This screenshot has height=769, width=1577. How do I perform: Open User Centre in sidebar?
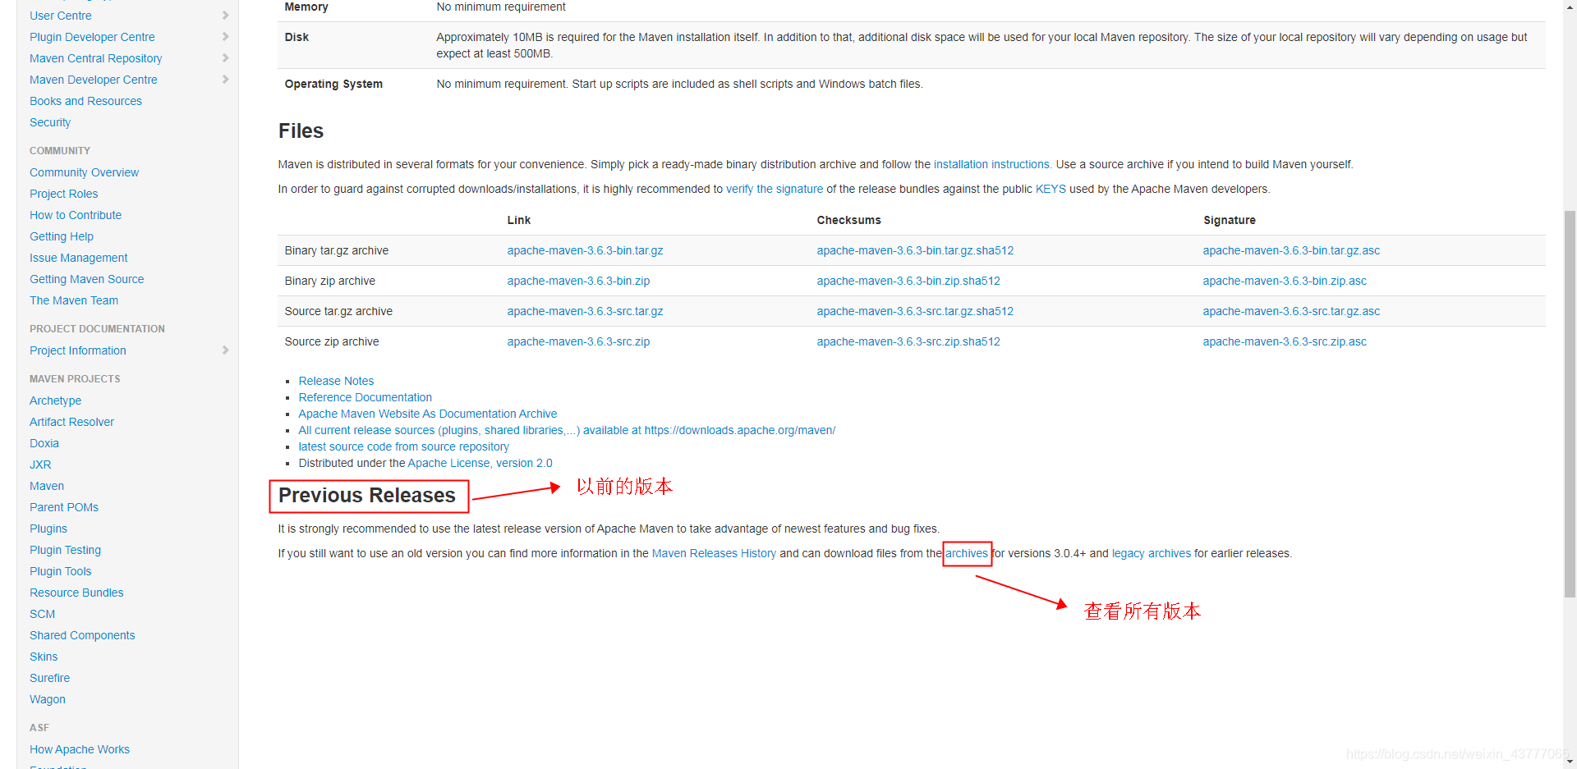[61, 16]
